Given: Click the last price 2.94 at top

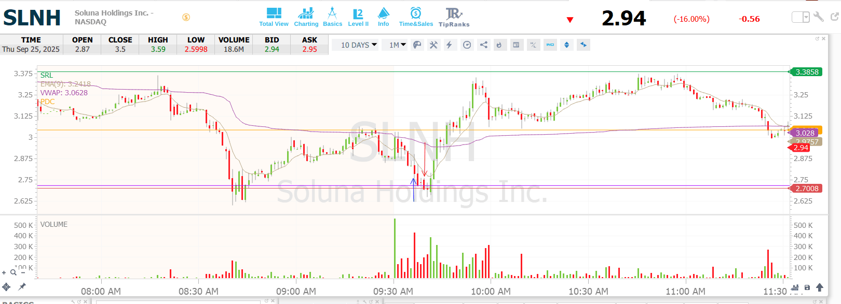Looking at the screenshot, I should [x=624, y=19].
